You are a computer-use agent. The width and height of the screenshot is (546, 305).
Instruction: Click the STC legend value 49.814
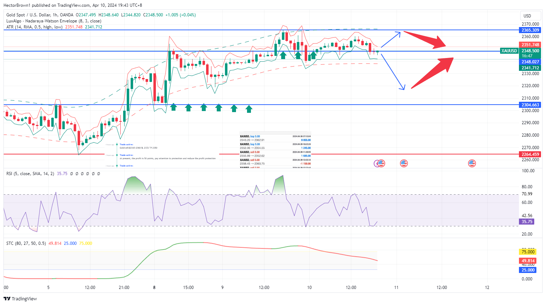(55, 243)
